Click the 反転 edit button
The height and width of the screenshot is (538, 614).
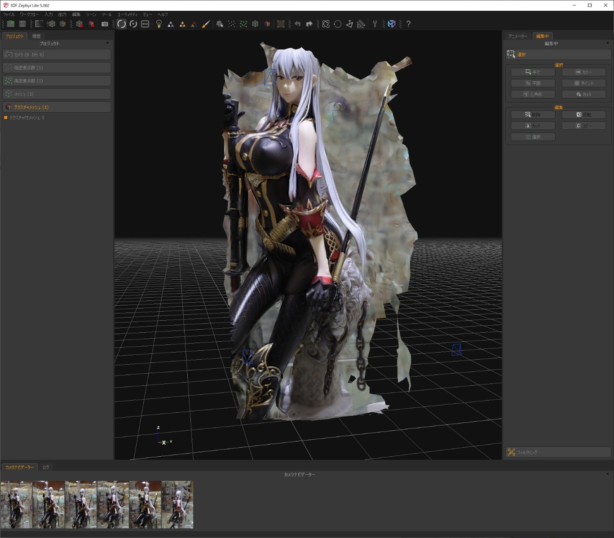tap(583, 115)
